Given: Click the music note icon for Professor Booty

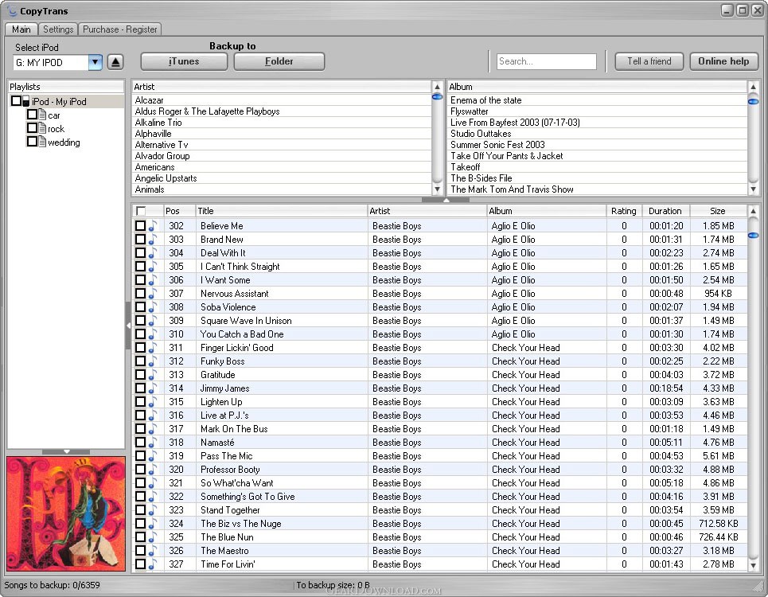Looking at the screenshot, I should (153, 469).
